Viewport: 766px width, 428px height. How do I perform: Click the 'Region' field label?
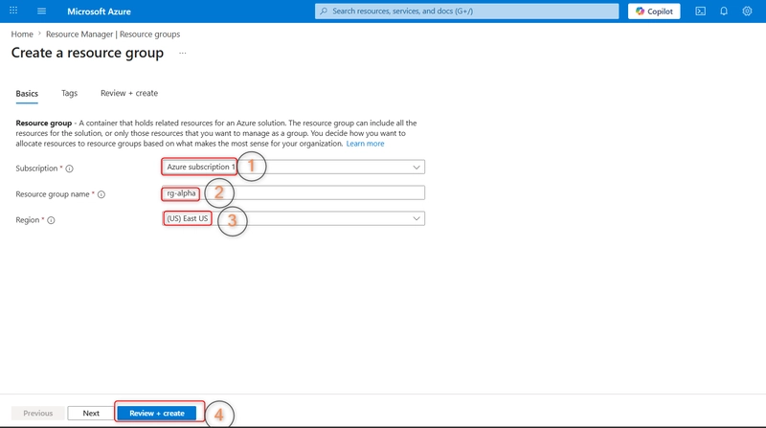[28, 220]
